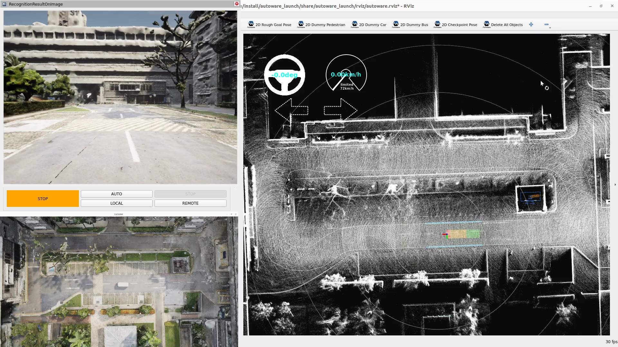Click Delete All Objects in toolbar
Viewport: 618px width, 347px height.
(503, 25)
